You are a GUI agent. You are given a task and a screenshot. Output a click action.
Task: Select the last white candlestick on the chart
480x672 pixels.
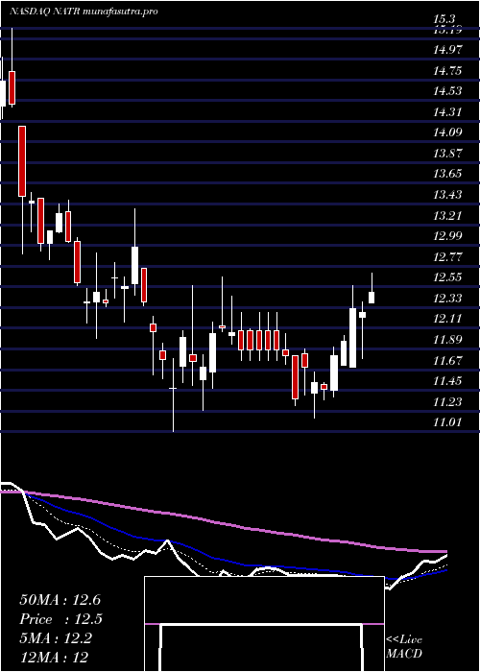click(372, 298)
